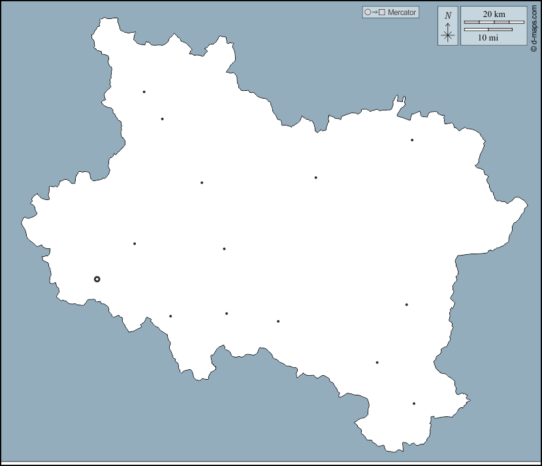Click dot just northwest of the southernmost dot
Screen dimensions: 542x466
click(x=377, y=363)
